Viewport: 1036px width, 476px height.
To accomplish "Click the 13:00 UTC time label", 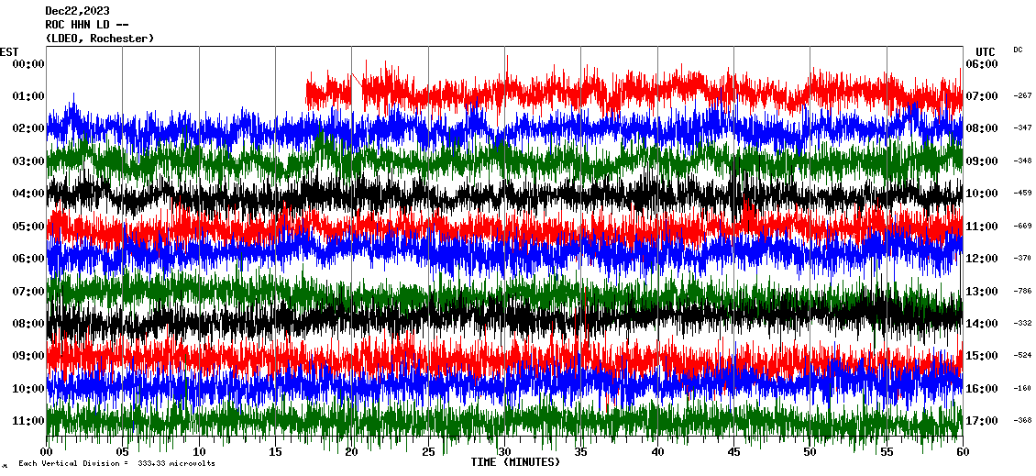I will (982, 292).
